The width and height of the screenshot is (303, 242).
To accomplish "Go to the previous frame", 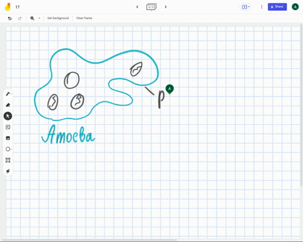I will 137,7.
